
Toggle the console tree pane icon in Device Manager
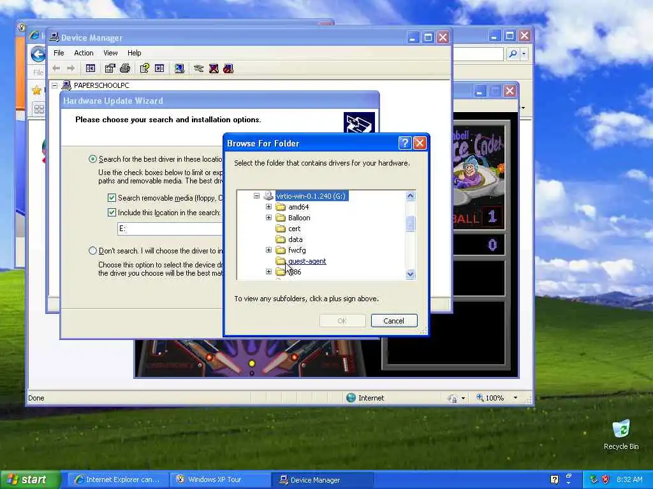click(91, 68)
